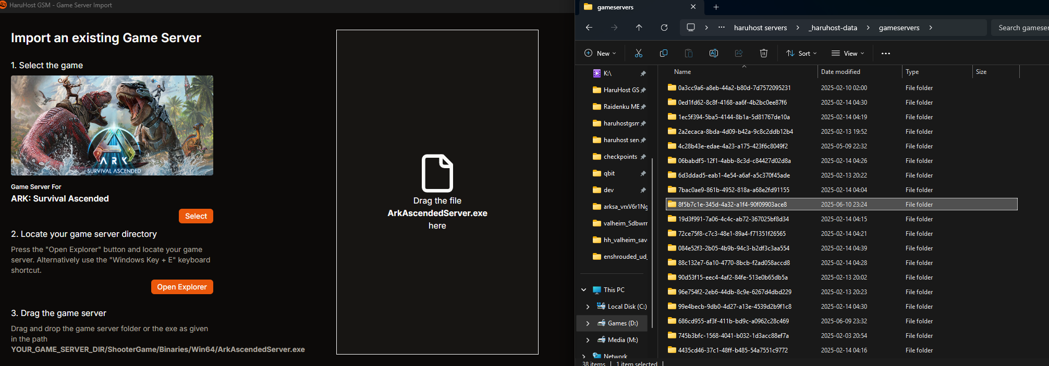Open folder icon of 4435cd46-37c1-48ff row
Screen dimensions: 1049x366
point(672,350)
